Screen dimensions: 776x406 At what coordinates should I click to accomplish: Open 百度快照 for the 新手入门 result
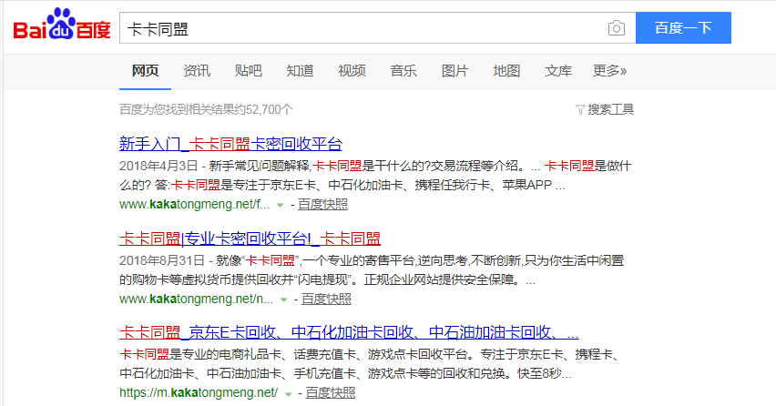[322, 204]
